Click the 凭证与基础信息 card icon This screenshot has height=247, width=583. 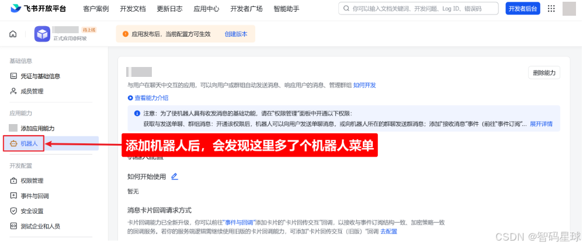tap(13, 76)
